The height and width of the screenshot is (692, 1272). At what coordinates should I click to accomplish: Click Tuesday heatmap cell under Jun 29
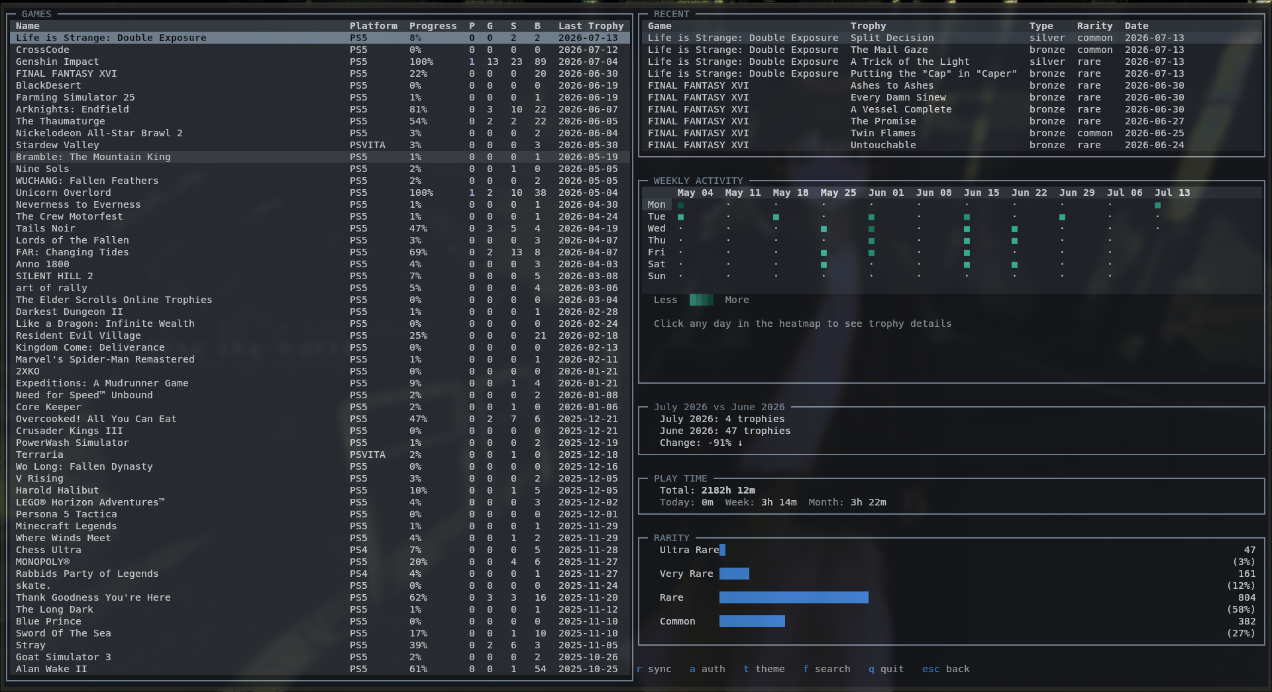1062,217
